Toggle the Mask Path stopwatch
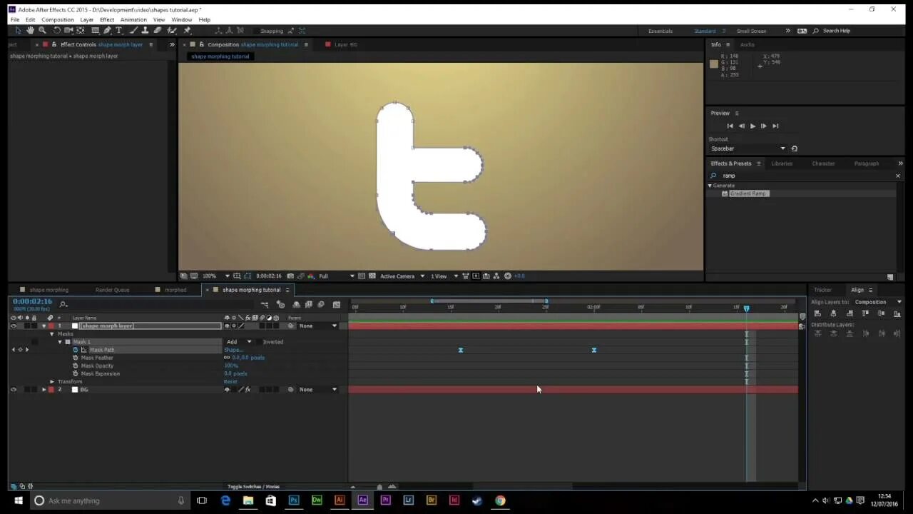The image size is (913, 514). tap(76, 350)
